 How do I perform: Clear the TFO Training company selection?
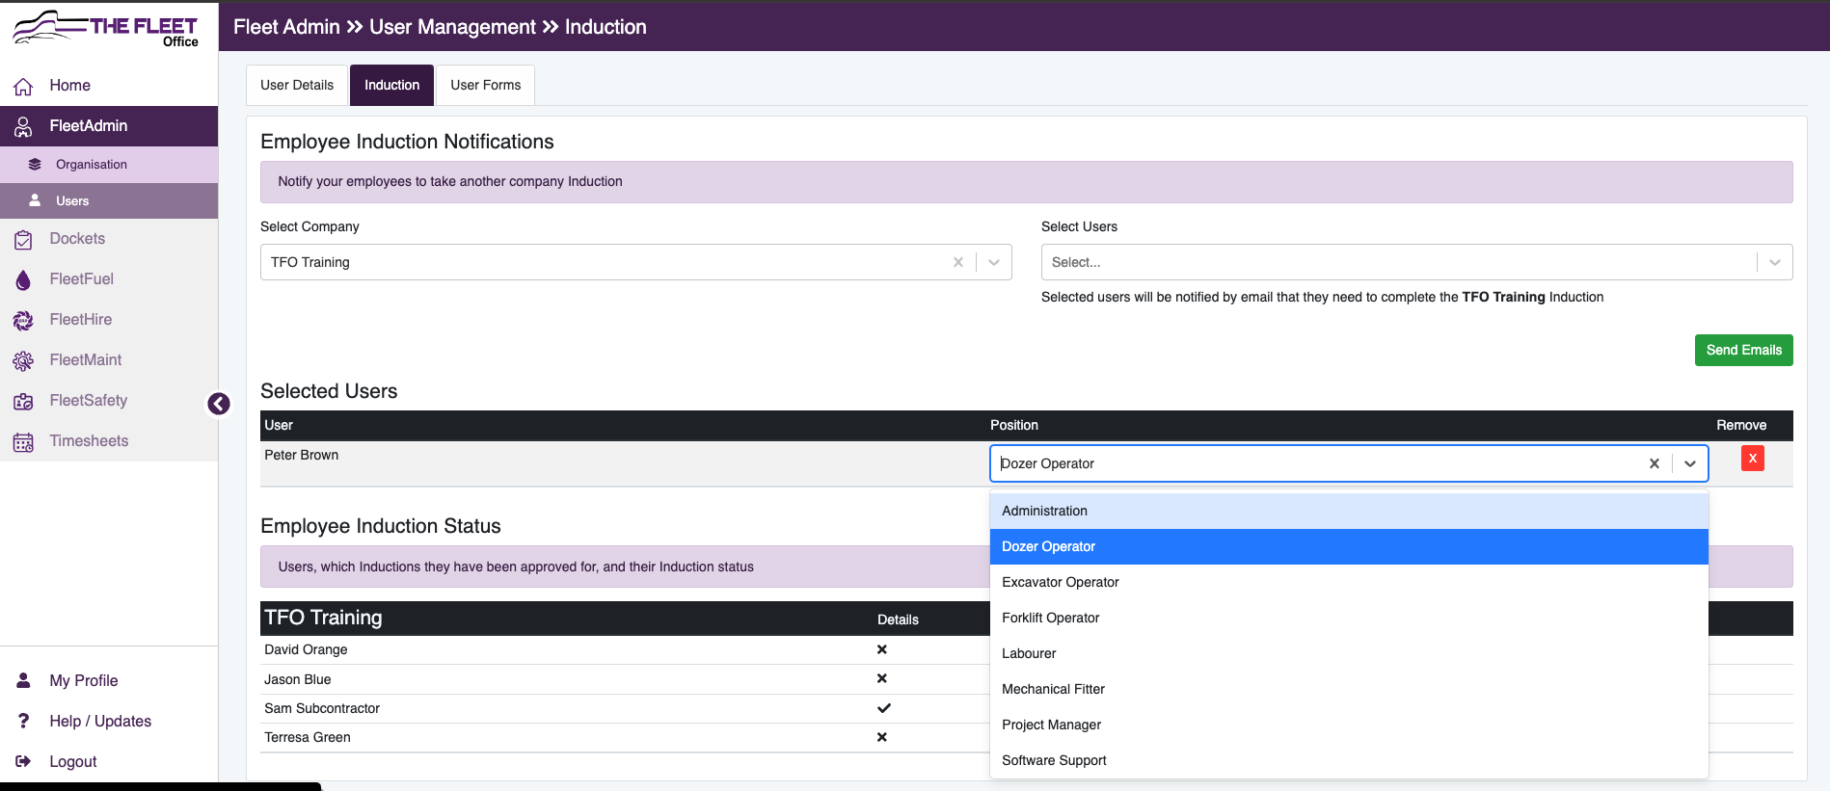958,262
